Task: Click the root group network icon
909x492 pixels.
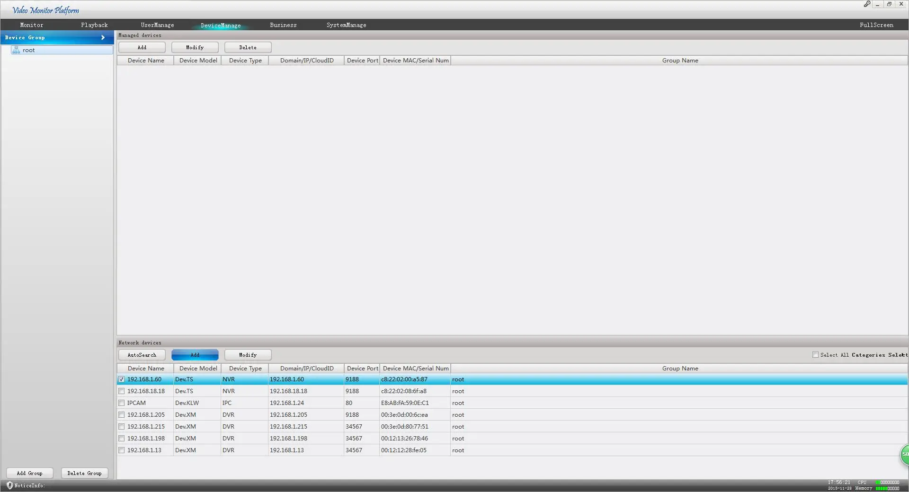Action: coord(16,50)
